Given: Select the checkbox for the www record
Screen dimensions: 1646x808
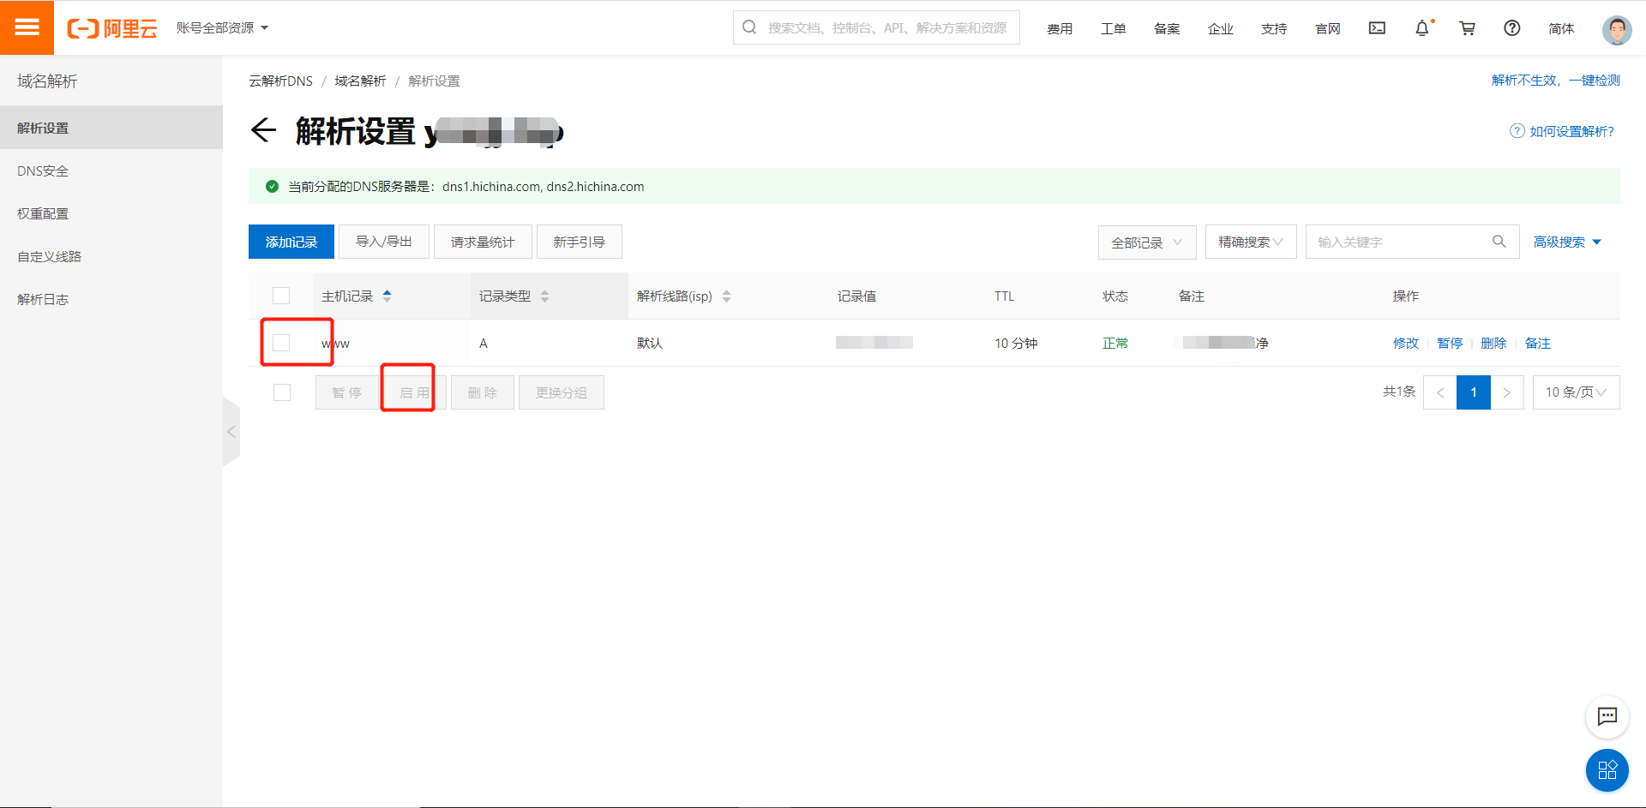Looking at the screenshot, I should point(281,342).
